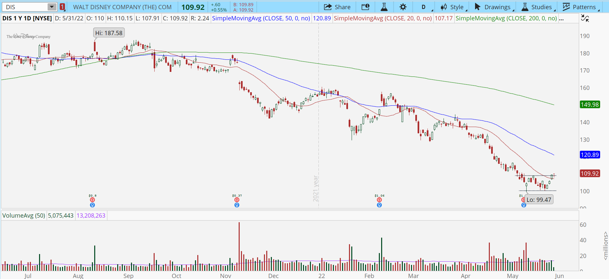Click the February earnings lightbulb icon
The height and width of the screenshot is (279, 609).
379,205
